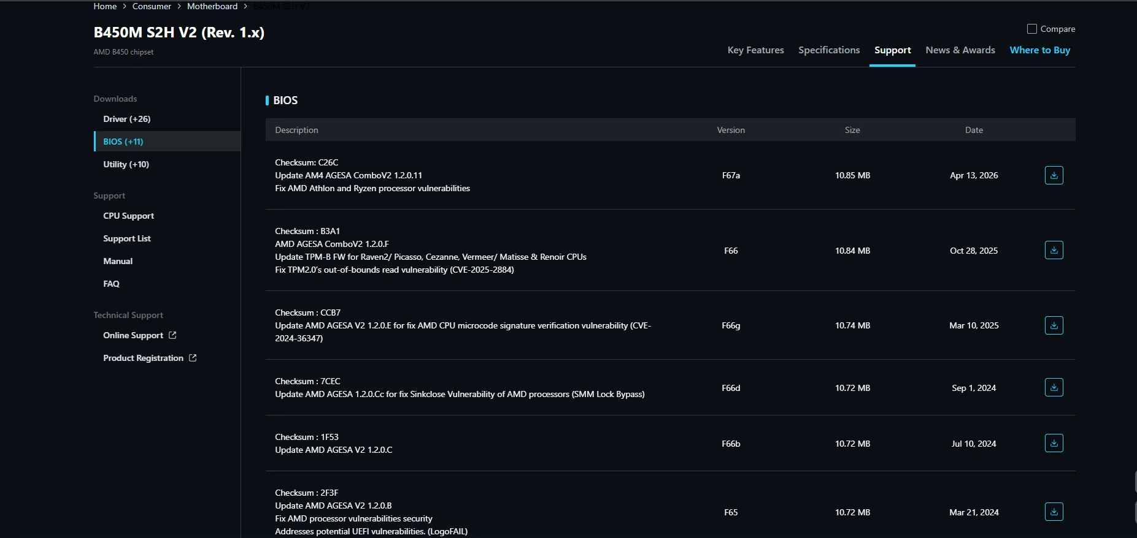
Task: Click version cell F66g
Action: 731,325
